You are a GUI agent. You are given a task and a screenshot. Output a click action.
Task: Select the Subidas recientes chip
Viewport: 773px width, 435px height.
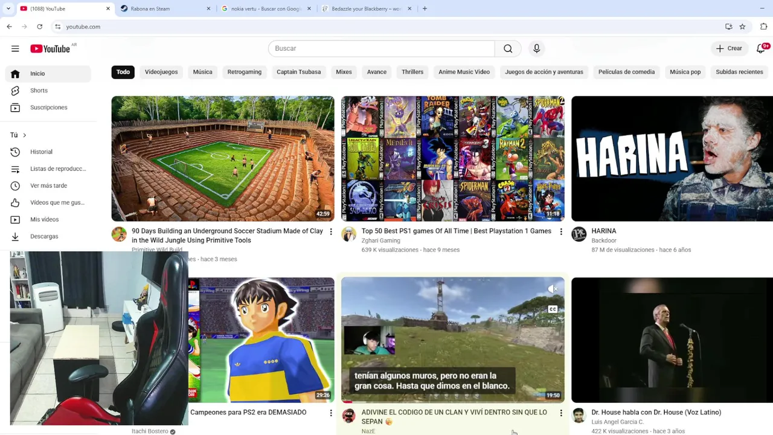(739, 72)
